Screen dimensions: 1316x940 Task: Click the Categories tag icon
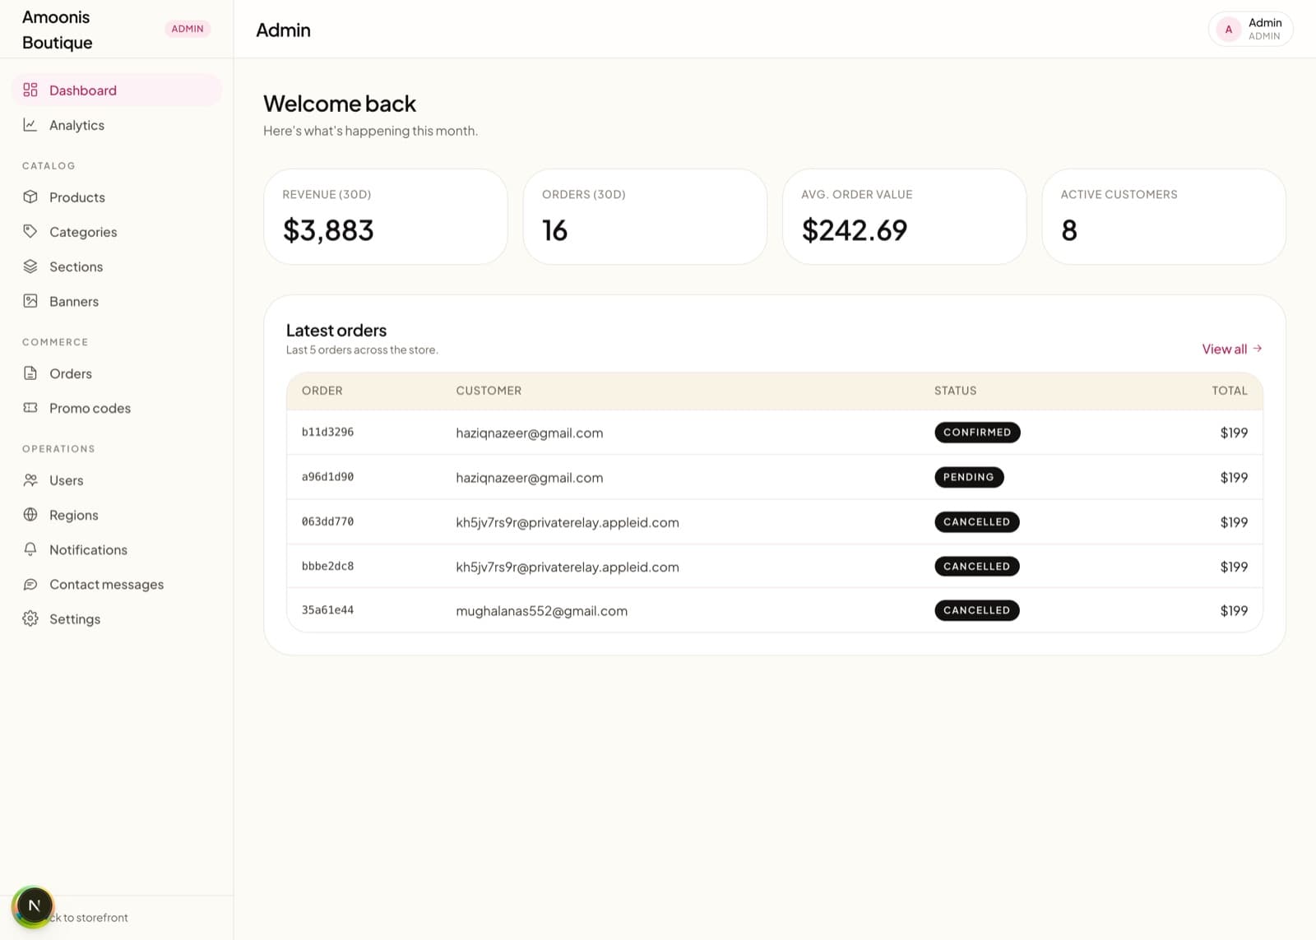(30, 231)
